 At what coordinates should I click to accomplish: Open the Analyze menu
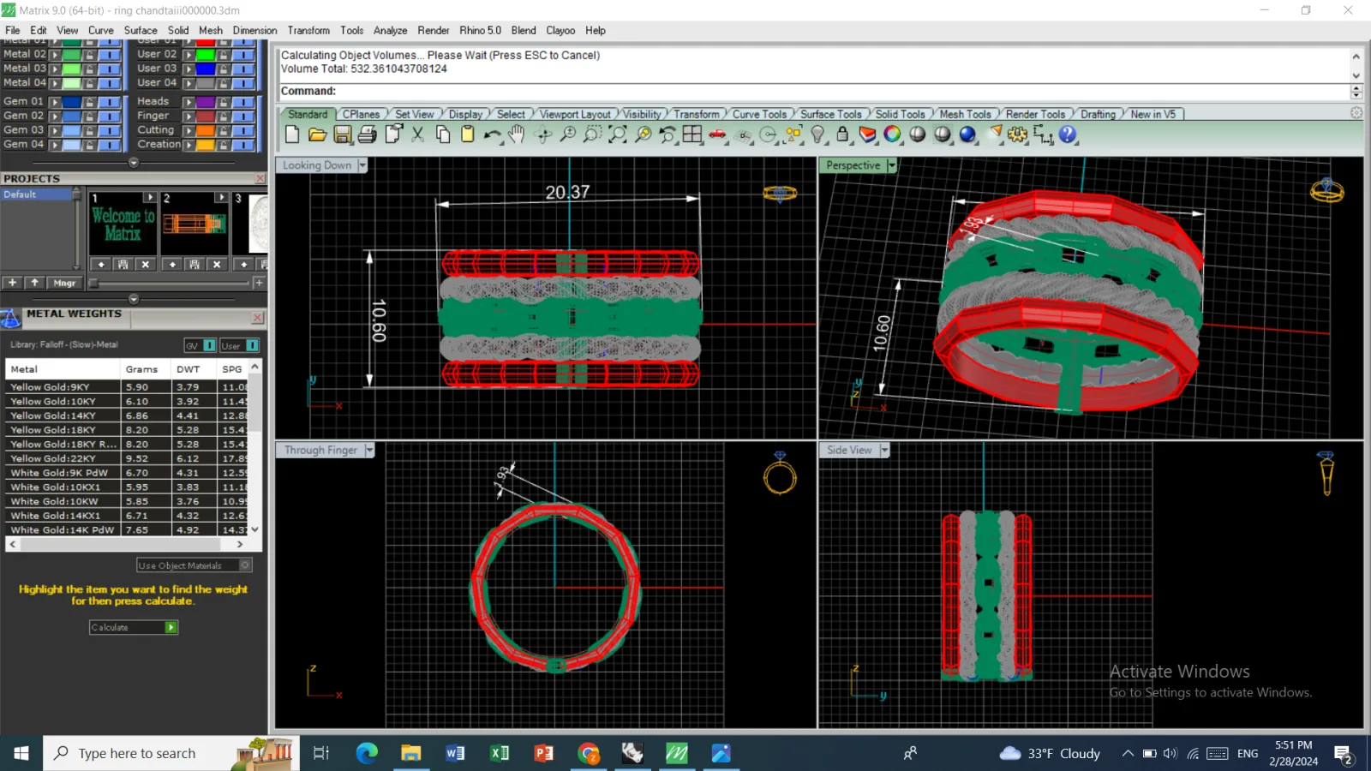tap(390, 30)
